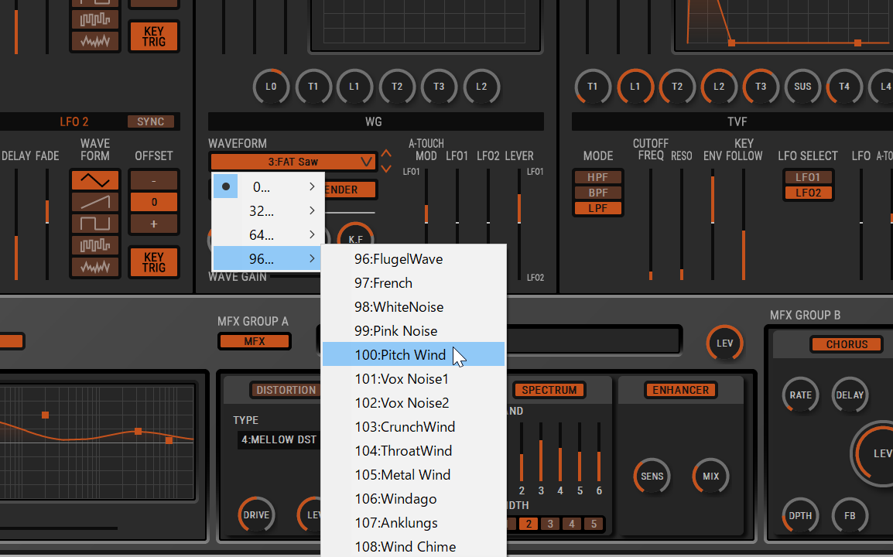The image size is (893, 557).
Task: Click the waveform down arrow next to FAT Saw
Action: click(x=386, y=169)
